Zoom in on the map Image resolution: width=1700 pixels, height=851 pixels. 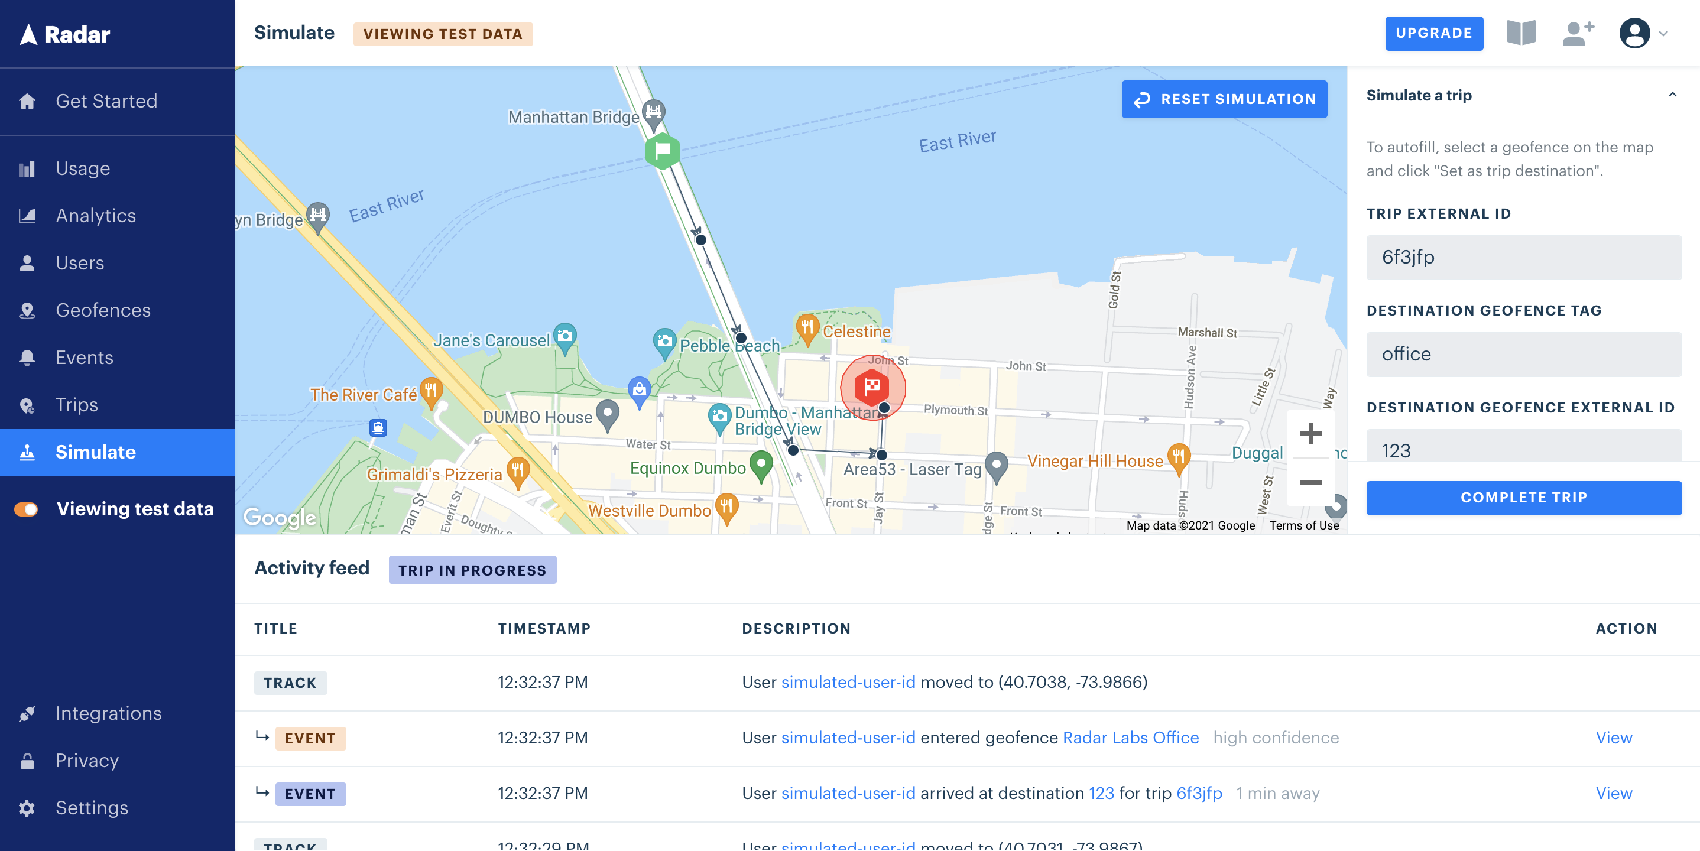(x=1310, y=436)
